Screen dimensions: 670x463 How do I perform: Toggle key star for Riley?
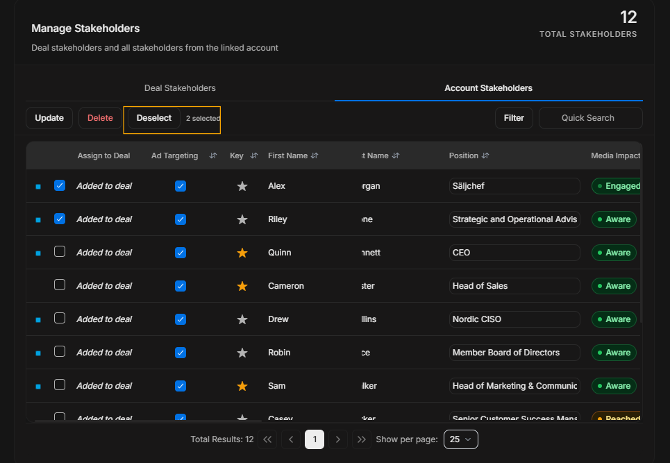click(242, 219)
